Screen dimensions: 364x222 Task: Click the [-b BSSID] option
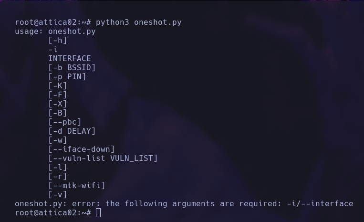point(72,68)
